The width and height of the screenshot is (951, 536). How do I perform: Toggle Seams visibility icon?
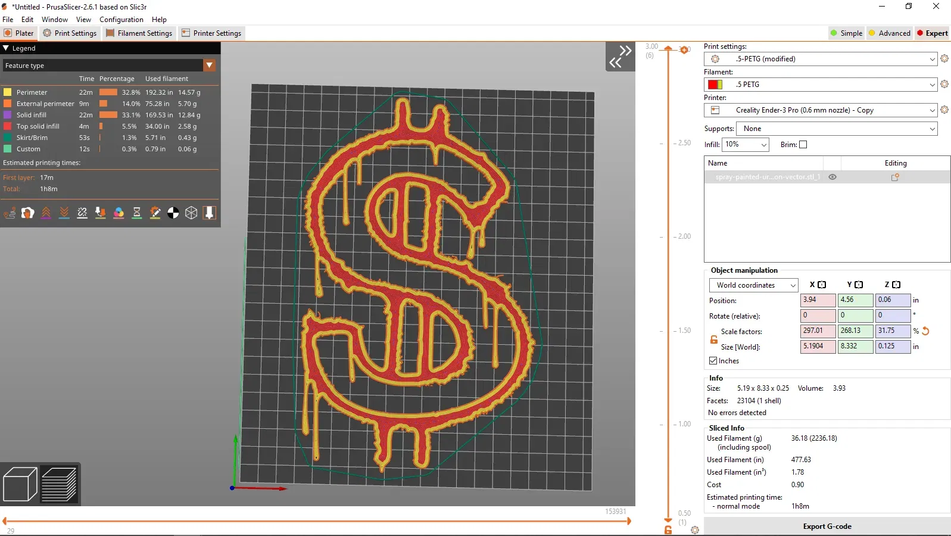tap(82, 213)
